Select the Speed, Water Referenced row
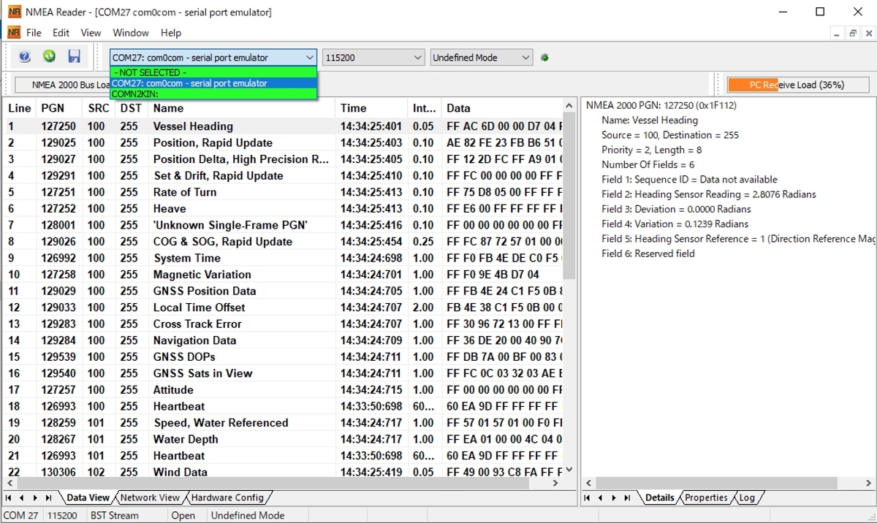 click(x=284, y=423)
